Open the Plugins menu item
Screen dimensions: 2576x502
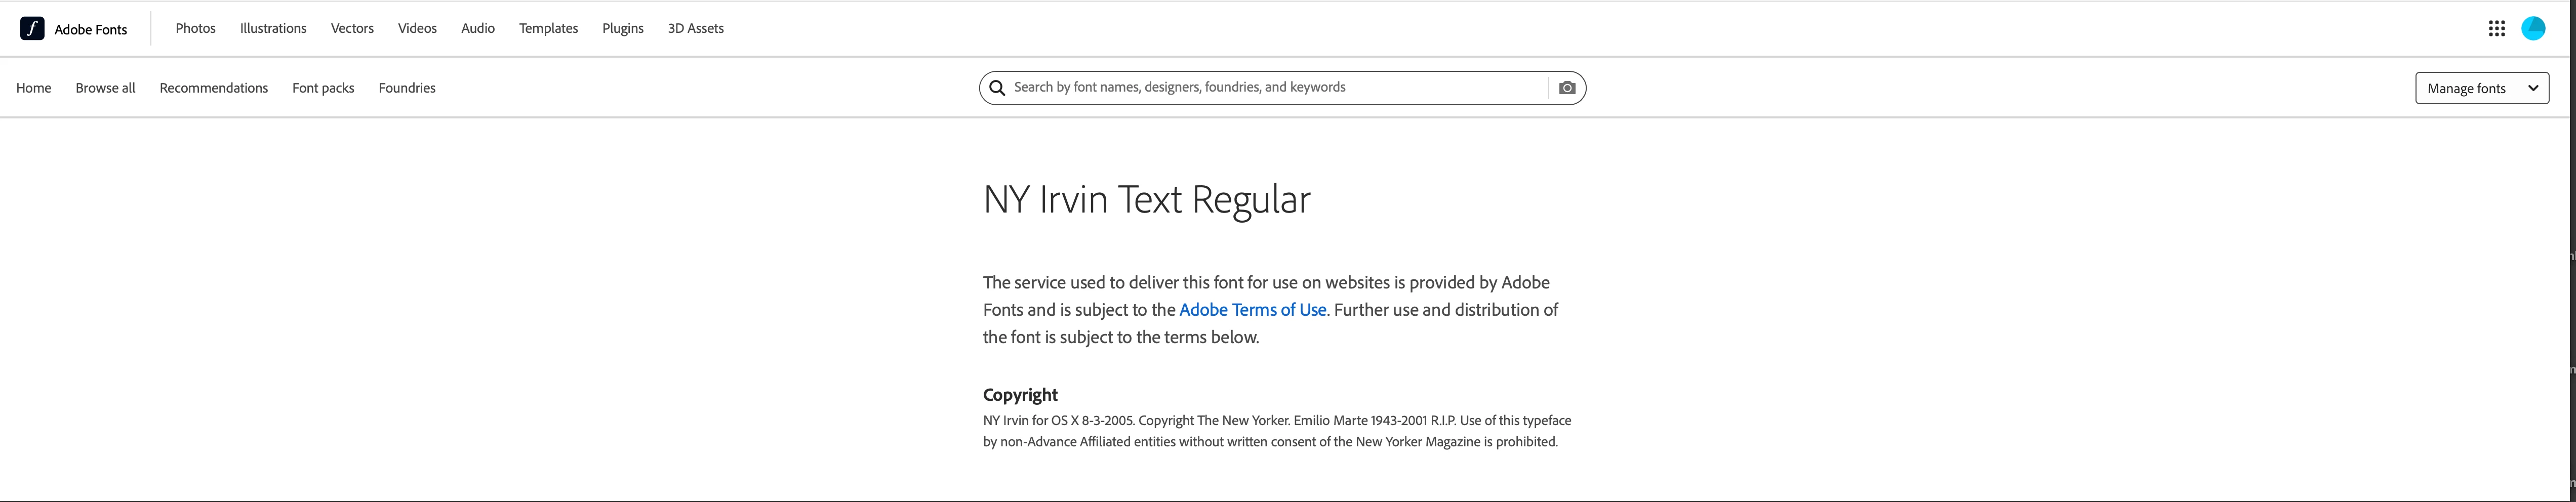click(x=623, y=28)
